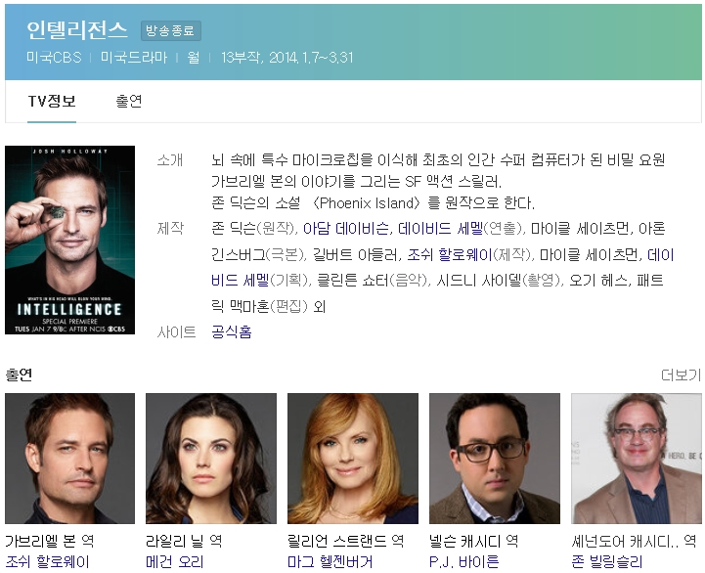
Task: Click the 인텔리전스 show title
Action: tap(77, 30)
